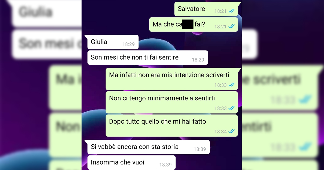Click the 18:29 timestamp next to 'Giulia'
The width and height of the screenshot is (324, 170).
click(x=128, y=44)
